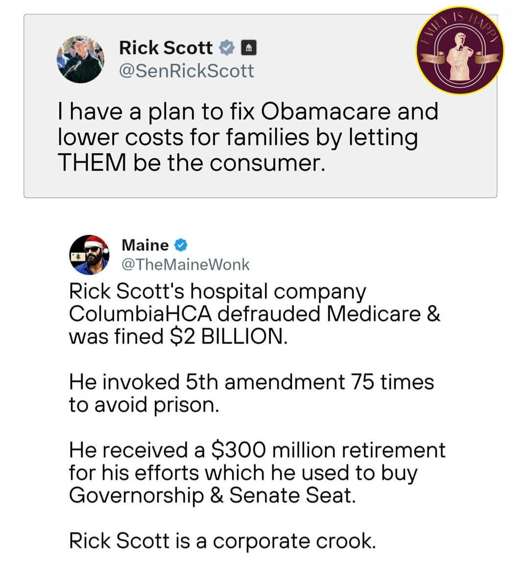Click the 5th amendment 75 times line
Image resolution: width=529 pixels, height=566 pixels.
(251, 382)
